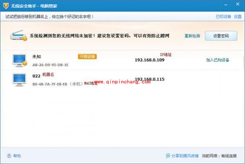Image resolution: width=245 pixels, height=164 pixels.
Task: Click the 可疑设备 badge
Action: (x=87, y=56)
